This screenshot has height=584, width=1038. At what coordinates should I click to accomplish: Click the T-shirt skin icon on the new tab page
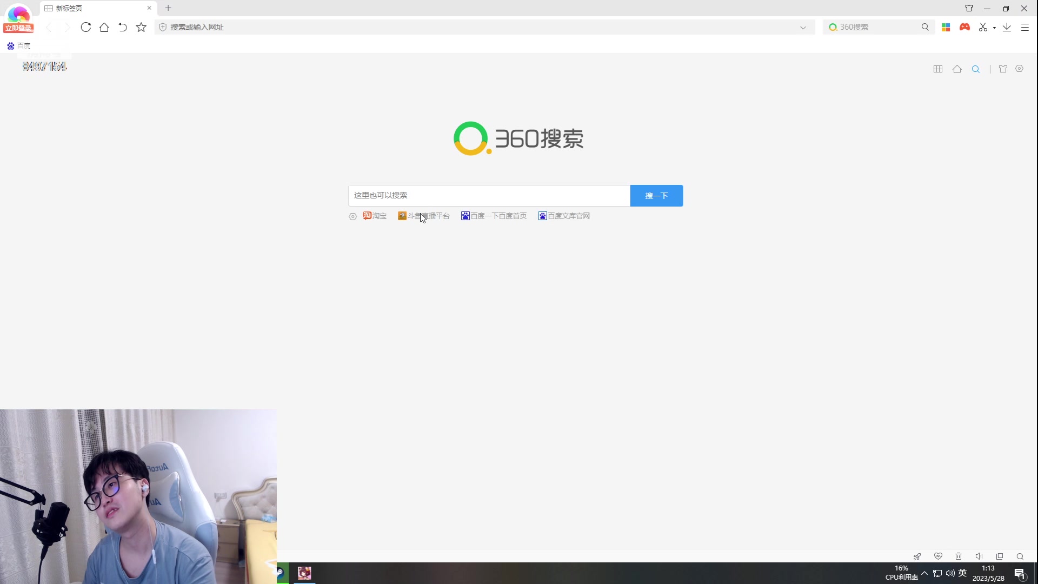pos(1003,69)
